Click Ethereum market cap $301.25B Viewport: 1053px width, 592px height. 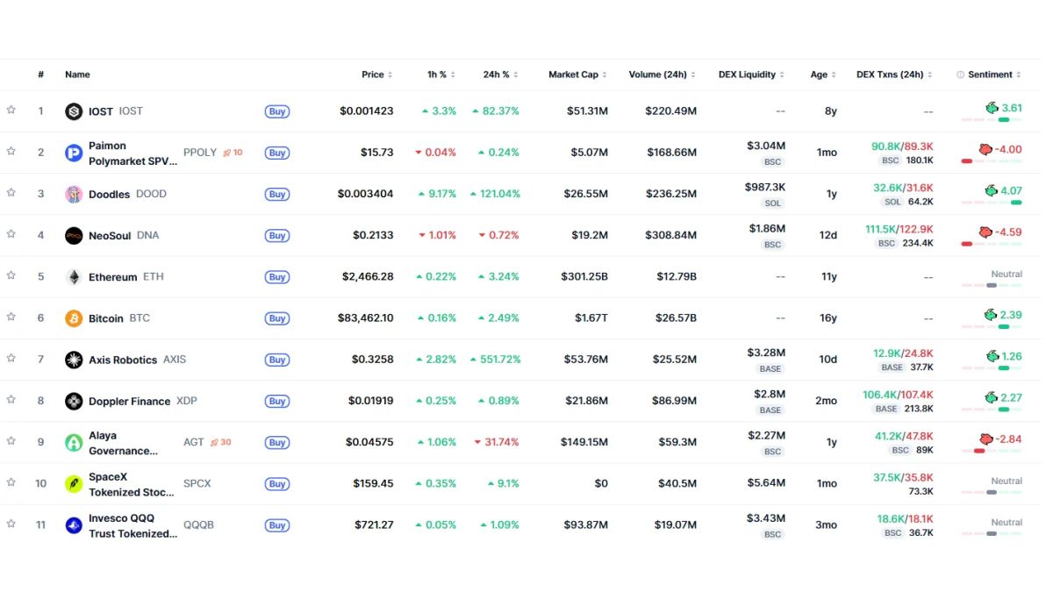[x=584, y=277]
